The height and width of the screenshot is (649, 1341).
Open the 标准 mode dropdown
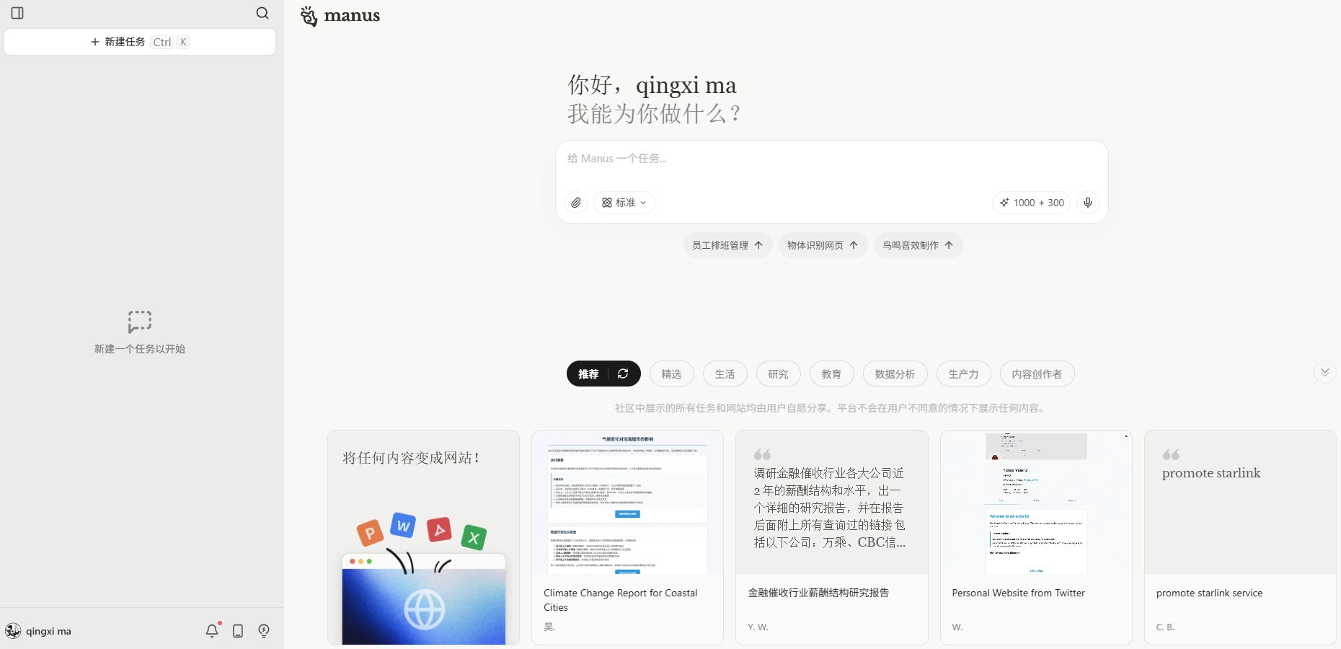624,203
